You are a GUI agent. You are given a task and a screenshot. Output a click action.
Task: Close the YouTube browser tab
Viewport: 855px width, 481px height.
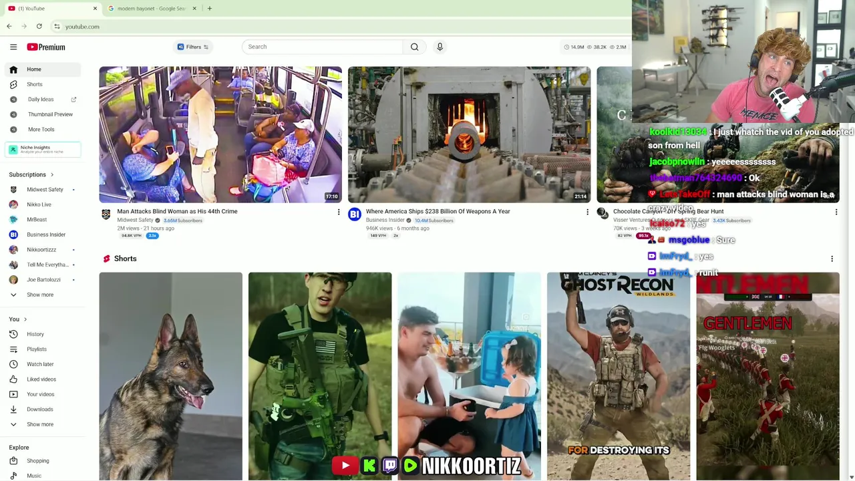click(x=95, y=9)
